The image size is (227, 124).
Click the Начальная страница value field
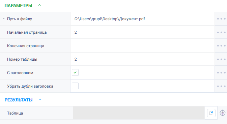coord(142,32)
